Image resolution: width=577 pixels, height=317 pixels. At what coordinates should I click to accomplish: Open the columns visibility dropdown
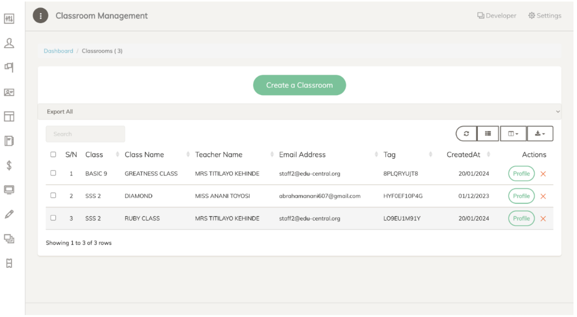coord(513,134)
